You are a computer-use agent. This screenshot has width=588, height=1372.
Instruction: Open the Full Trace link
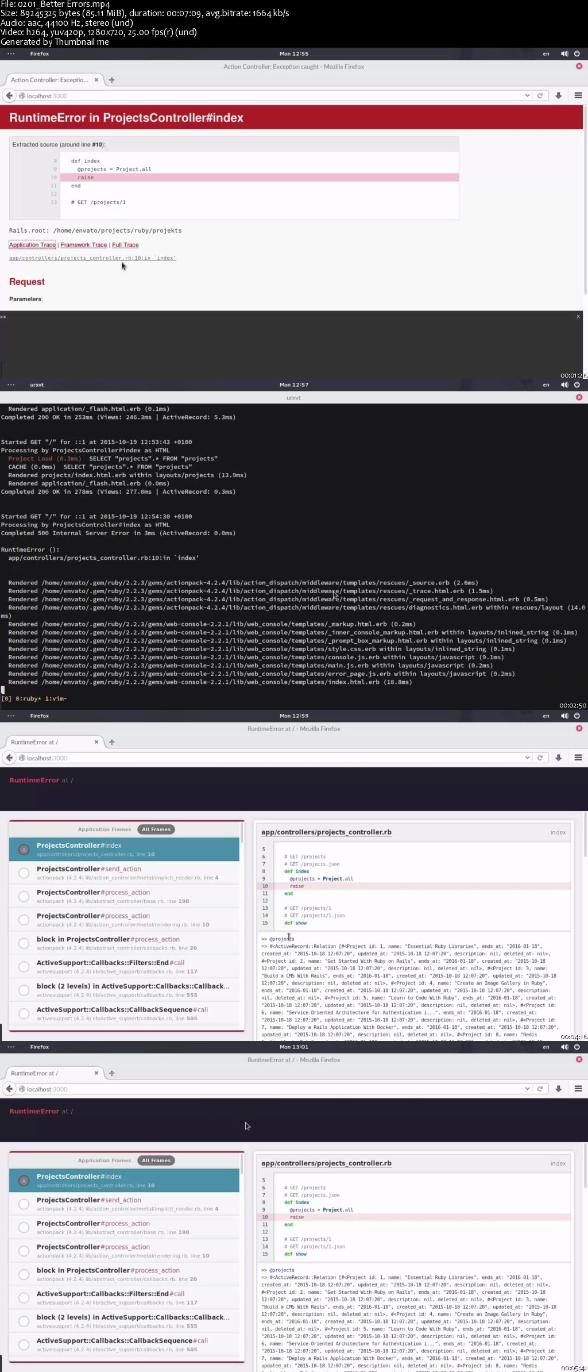125,245
